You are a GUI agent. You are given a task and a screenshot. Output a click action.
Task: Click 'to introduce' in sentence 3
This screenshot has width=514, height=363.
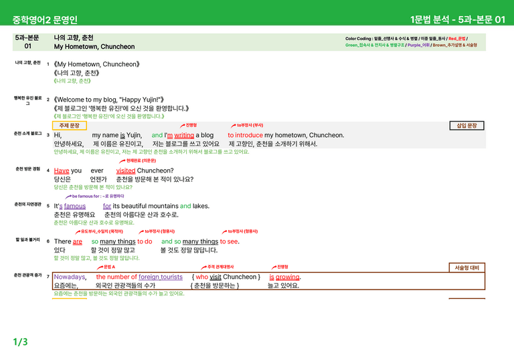point(245,135)
